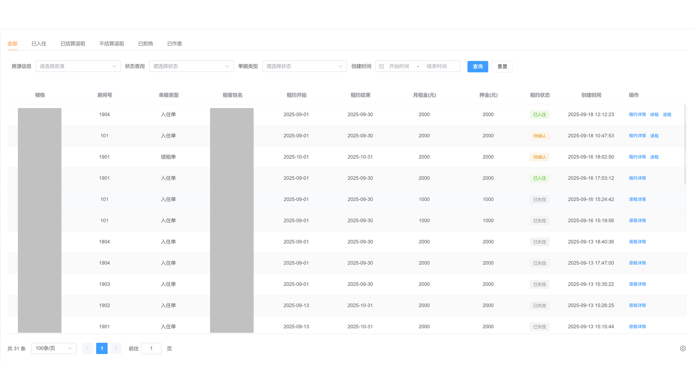This screenshot has width=693, height=390.
Task: Click the calendar icon in date range
Action: tap(381, 66)
